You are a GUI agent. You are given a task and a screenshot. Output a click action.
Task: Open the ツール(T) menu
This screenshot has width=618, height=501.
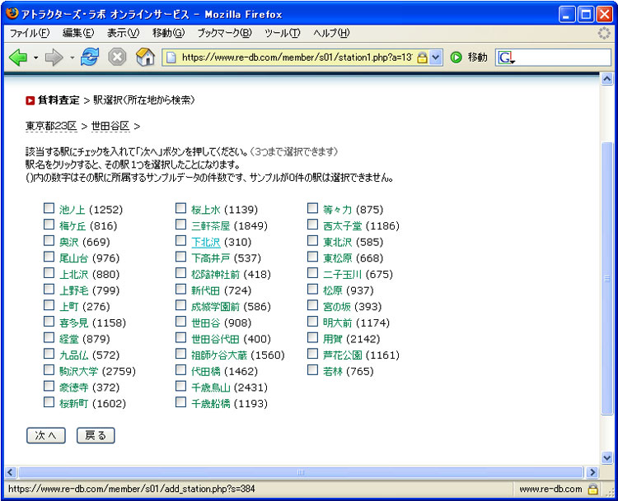coord(282,33)
